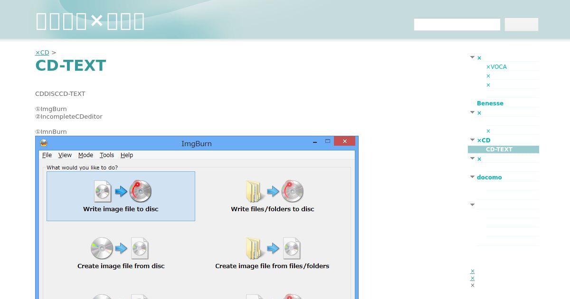This screenshot has width=570, height=299.
Task: Go to the ×CD sidebar category link
Action: click(x=484, y=140)
